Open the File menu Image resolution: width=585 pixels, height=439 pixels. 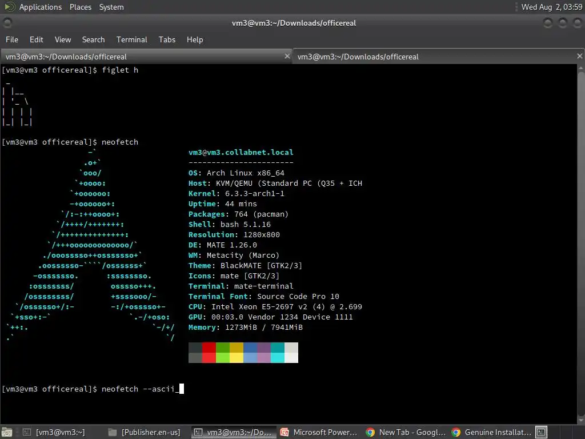pyautogui.click(x=12, y=39)
